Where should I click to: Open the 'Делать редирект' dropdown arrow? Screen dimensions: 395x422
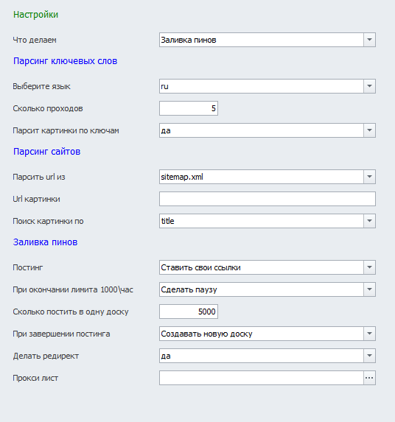369,356
